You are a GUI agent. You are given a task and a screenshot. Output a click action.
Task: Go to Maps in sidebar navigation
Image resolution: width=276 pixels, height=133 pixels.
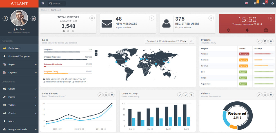(x=19, y=121)
